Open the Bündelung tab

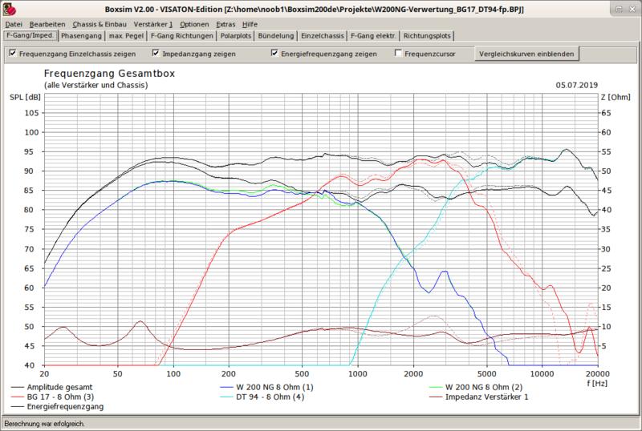coord(276,36)
